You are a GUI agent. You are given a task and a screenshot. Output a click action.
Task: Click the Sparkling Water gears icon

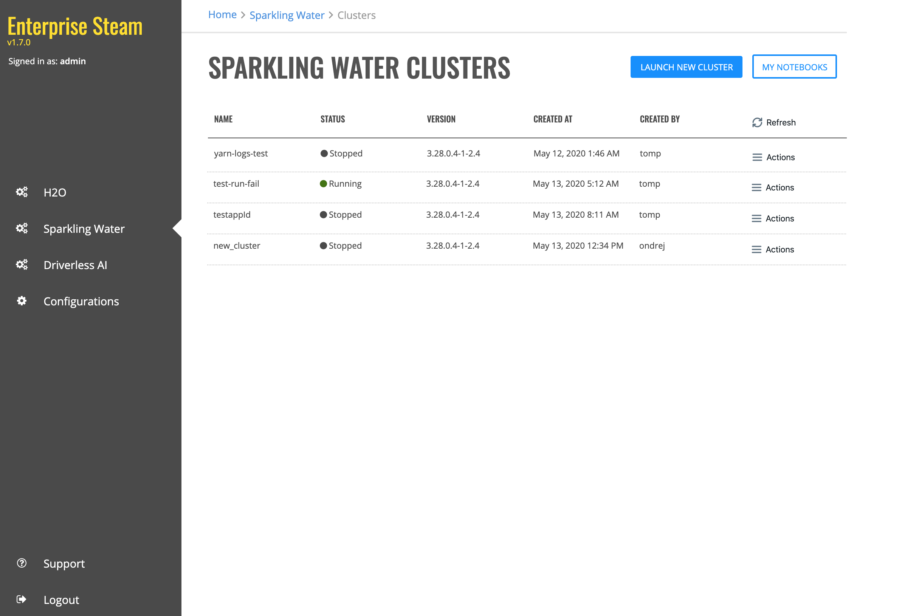click(x=22, y=229)
